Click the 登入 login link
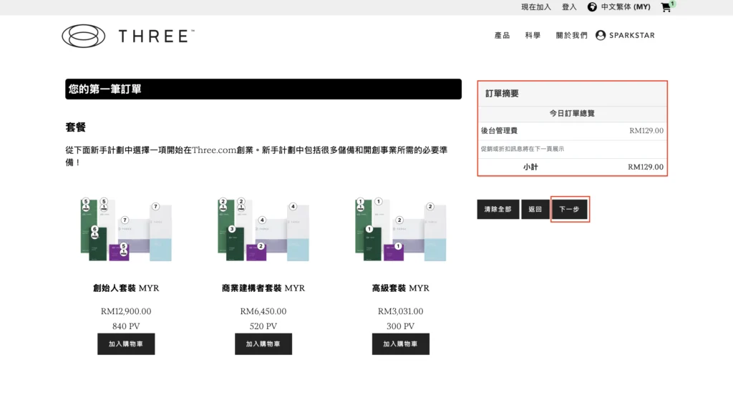This screenshot has height=395, width=733. click(569, 7)
